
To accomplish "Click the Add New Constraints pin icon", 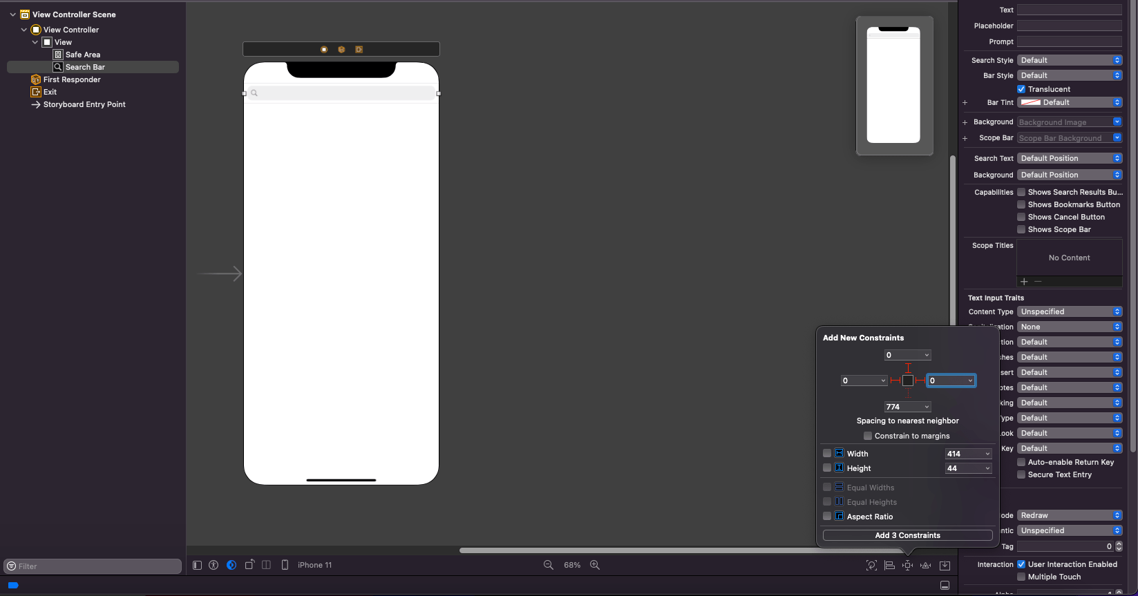I will coord(907,565).
